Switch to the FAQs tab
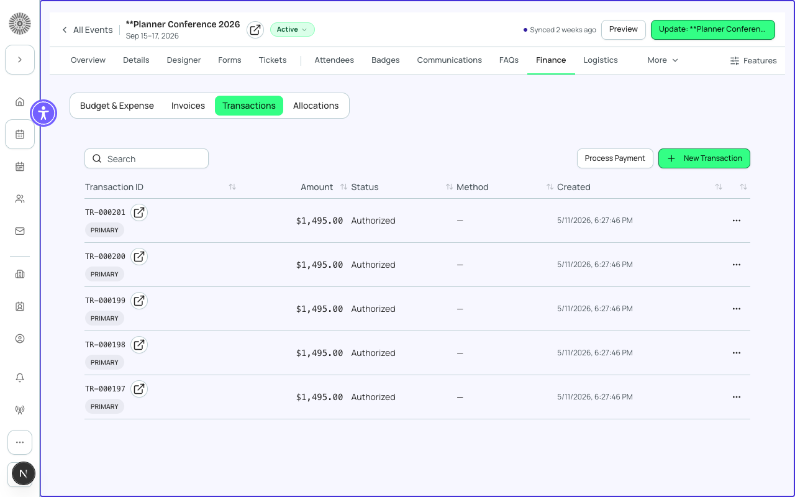This screenshot has height=497, width=795. [509, 60]
